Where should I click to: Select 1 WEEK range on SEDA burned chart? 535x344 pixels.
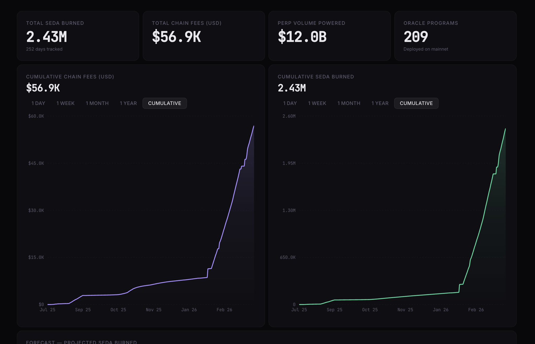pos(317,103)
